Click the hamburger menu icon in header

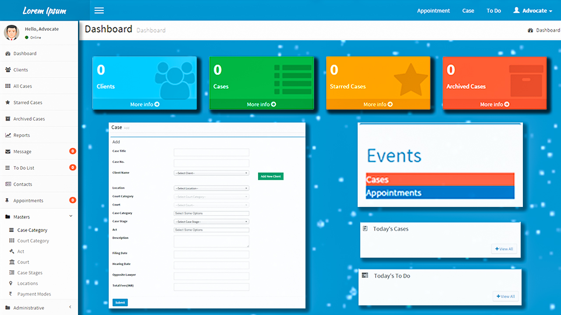tap(99, 10)
